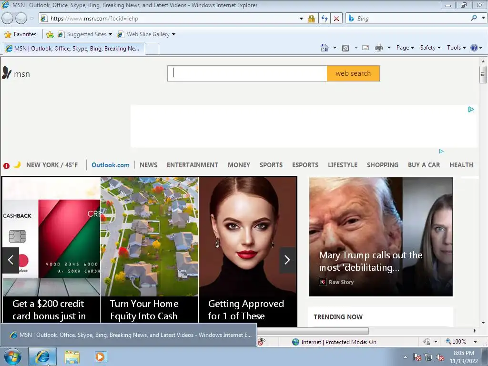The image size is (488, 366).
Task: Select the MSN browser tab
Action: pyautogui.click(x=74, y=49)
